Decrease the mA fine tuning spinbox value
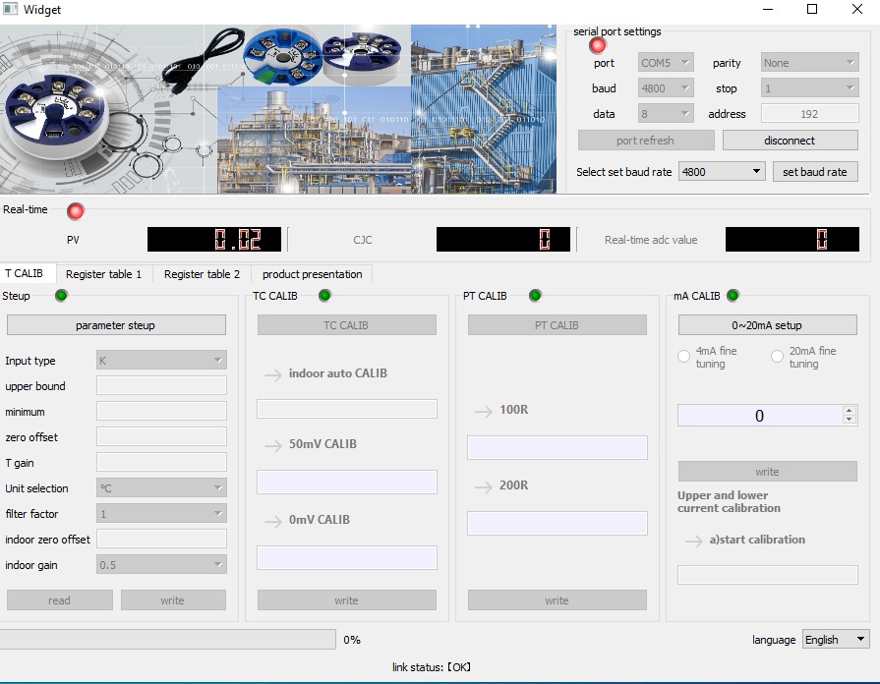 click(850, 420)
